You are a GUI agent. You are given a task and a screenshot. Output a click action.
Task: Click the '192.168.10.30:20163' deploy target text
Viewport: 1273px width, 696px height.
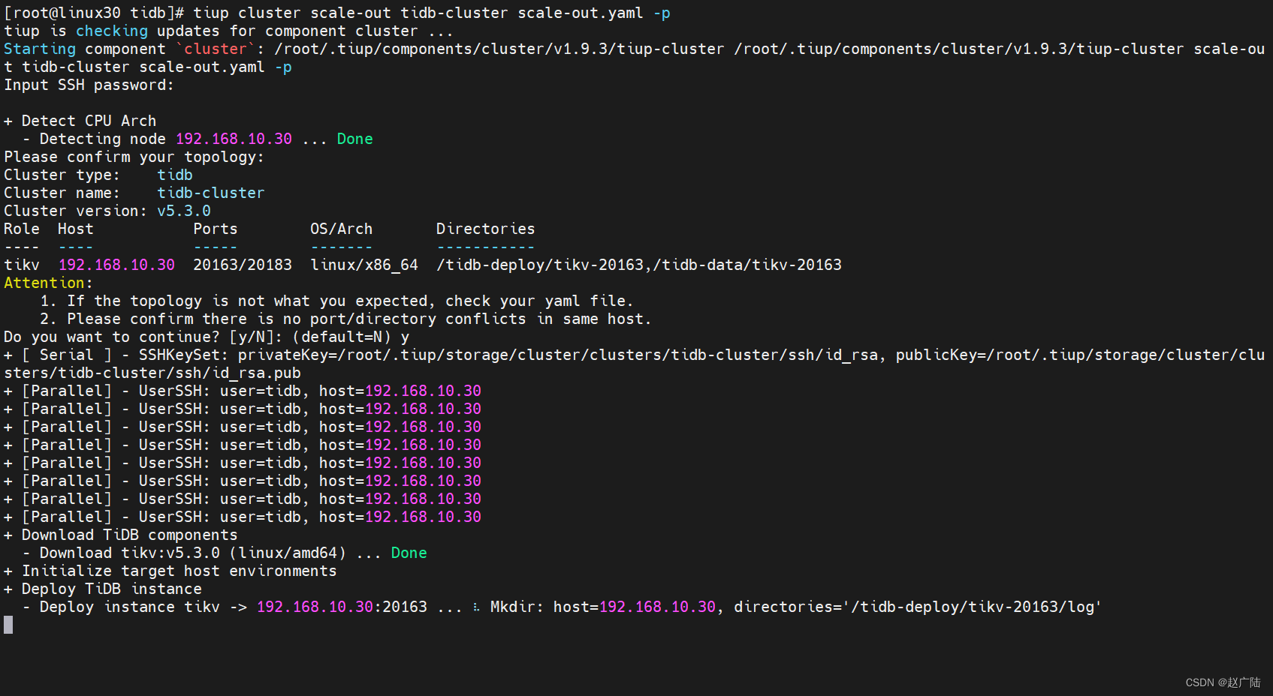[342, 607]
